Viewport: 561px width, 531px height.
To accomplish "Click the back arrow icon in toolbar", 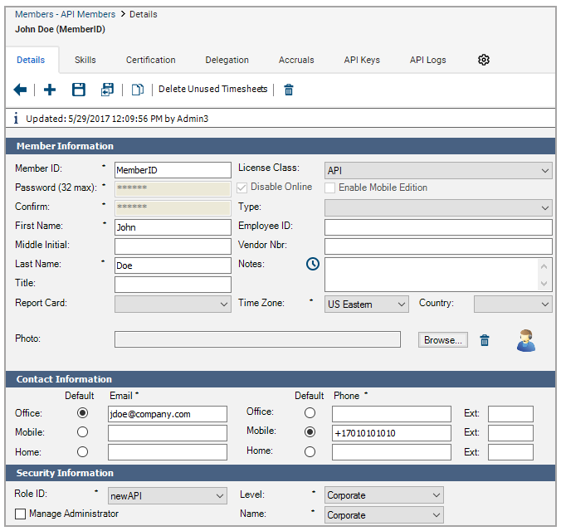I will 21,90.
